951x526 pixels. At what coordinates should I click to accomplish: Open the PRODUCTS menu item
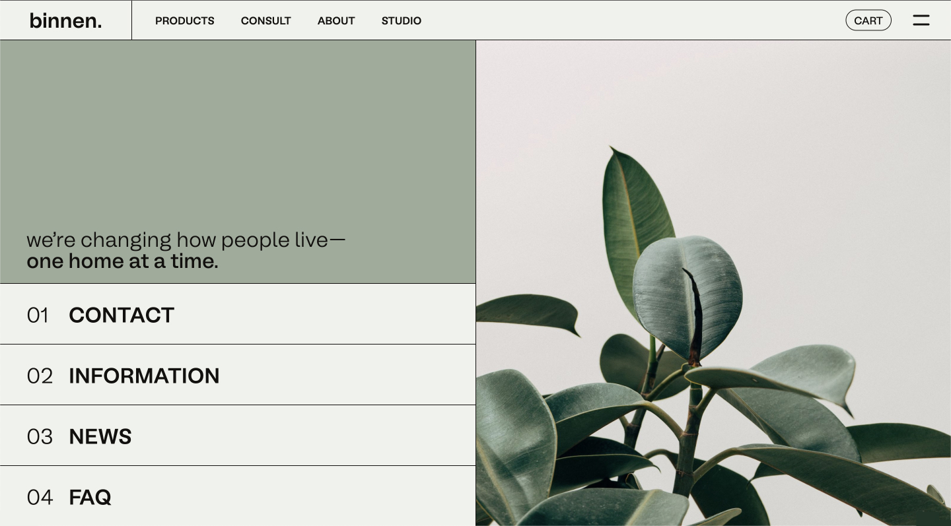(185, 20)
